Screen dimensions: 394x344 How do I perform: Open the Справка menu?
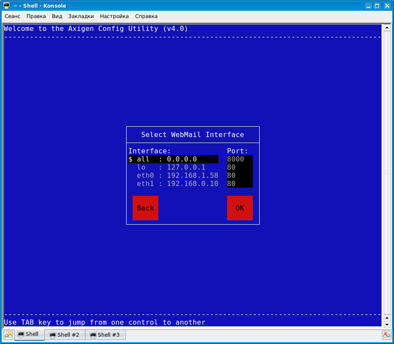point(146,16)
